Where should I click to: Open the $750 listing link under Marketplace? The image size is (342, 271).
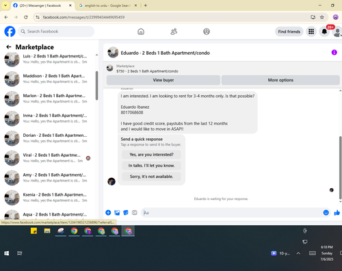[147, 71]
